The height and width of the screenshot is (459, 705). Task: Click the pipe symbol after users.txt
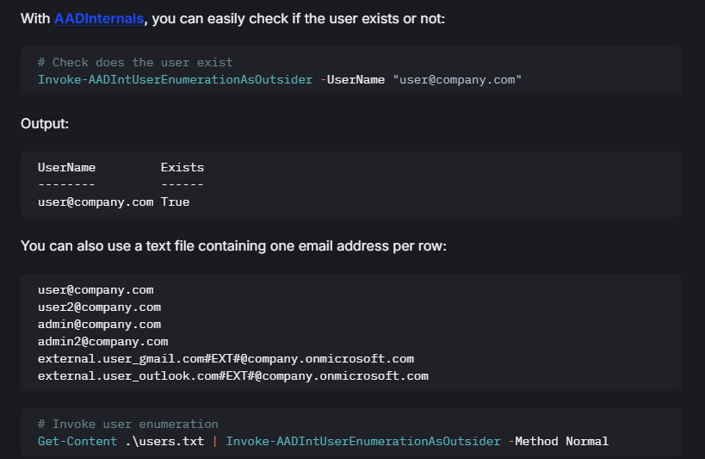click(x=214, y=441)
